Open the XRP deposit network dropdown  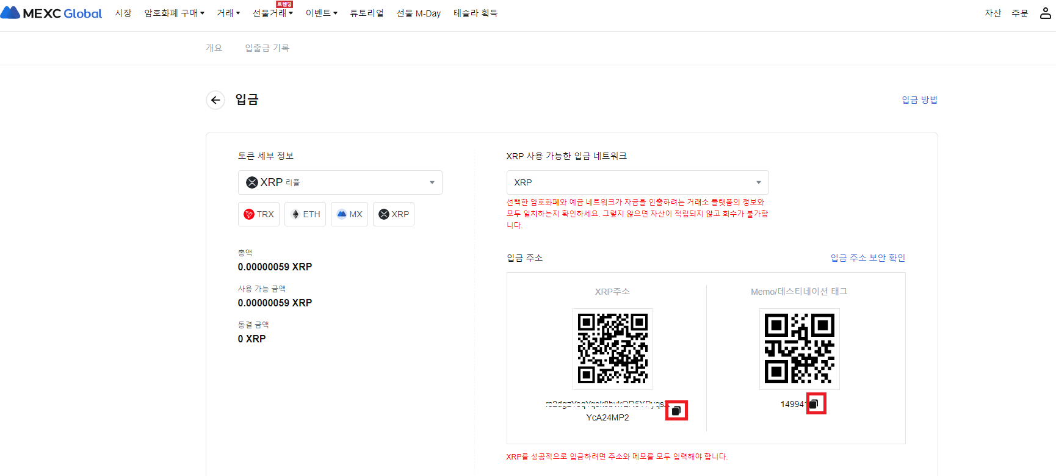637,182
